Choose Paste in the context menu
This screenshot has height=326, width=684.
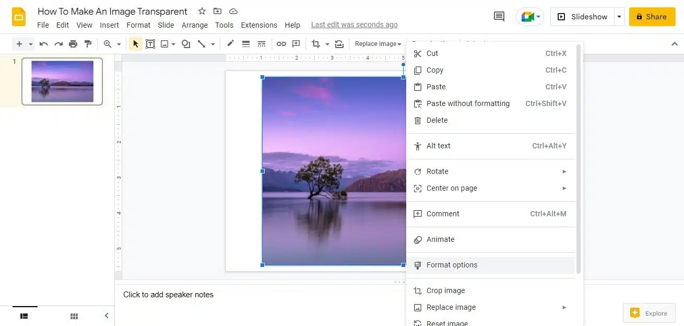491,87
